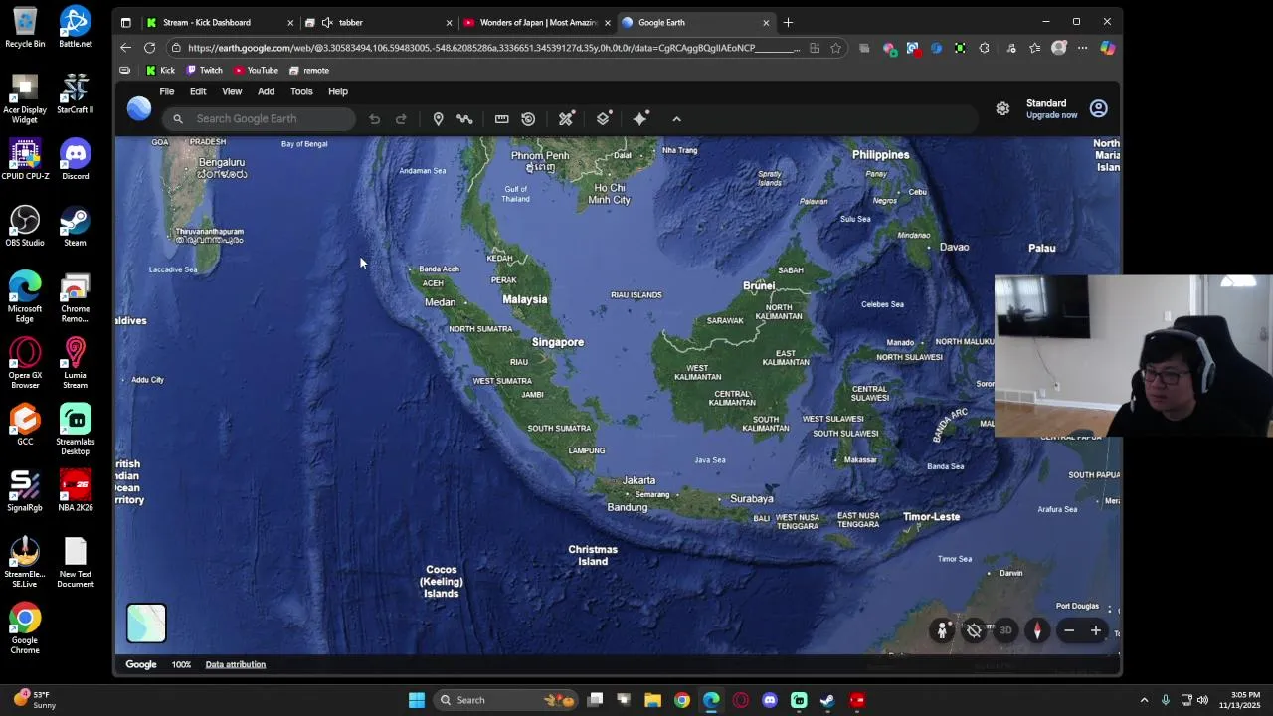Viewport: 1273px width, 716px height.
Task: Open the Windows Start menu
Action: [x=417, y=700]
